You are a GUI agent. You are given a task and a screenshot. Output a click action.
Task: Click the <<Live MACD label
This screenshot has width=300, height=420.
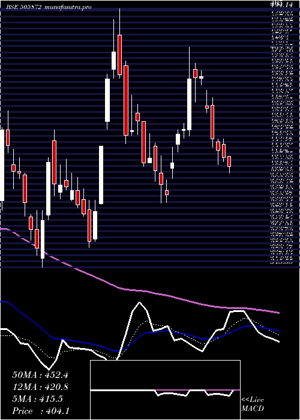click(253, 404)
